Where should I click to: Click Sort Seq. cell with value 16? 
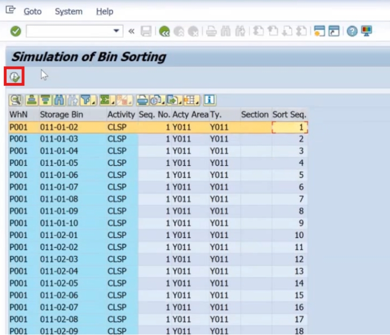[290, 307]
